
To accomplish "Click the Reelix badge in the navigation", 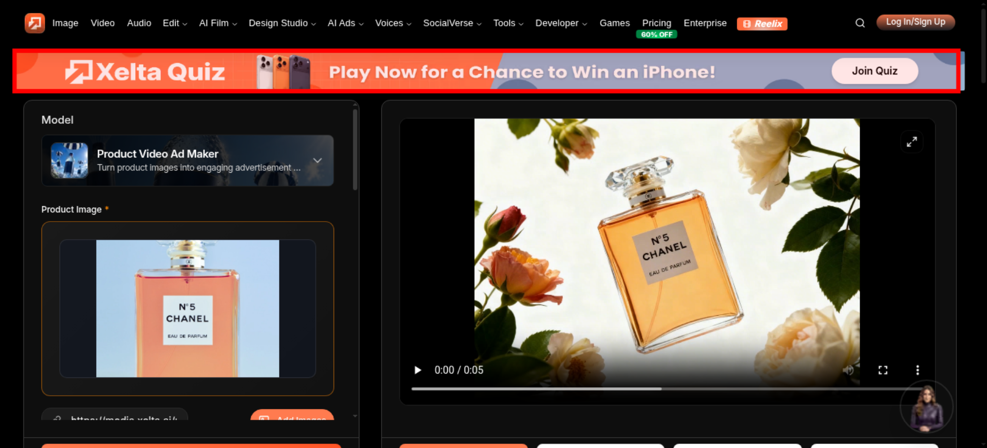I will click(x=762, y=24).
